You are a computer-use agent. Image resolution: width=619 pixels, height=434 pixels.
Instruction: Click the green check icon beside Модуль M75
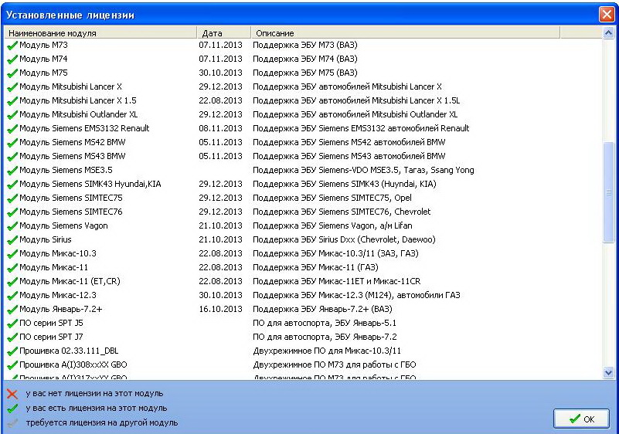[12, 73]
